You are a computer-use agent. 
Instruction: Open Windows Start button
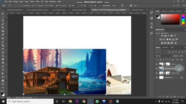click(3, 101)
